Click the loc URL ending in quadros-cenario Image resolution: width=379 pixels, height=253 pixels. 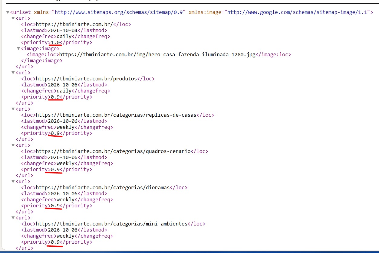click(113, 151)
